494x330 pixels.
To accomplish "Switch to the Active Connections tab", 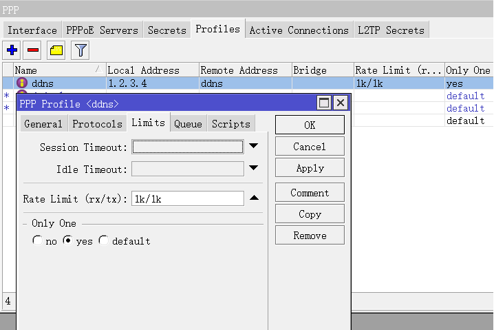I will (x=299, y=30).
